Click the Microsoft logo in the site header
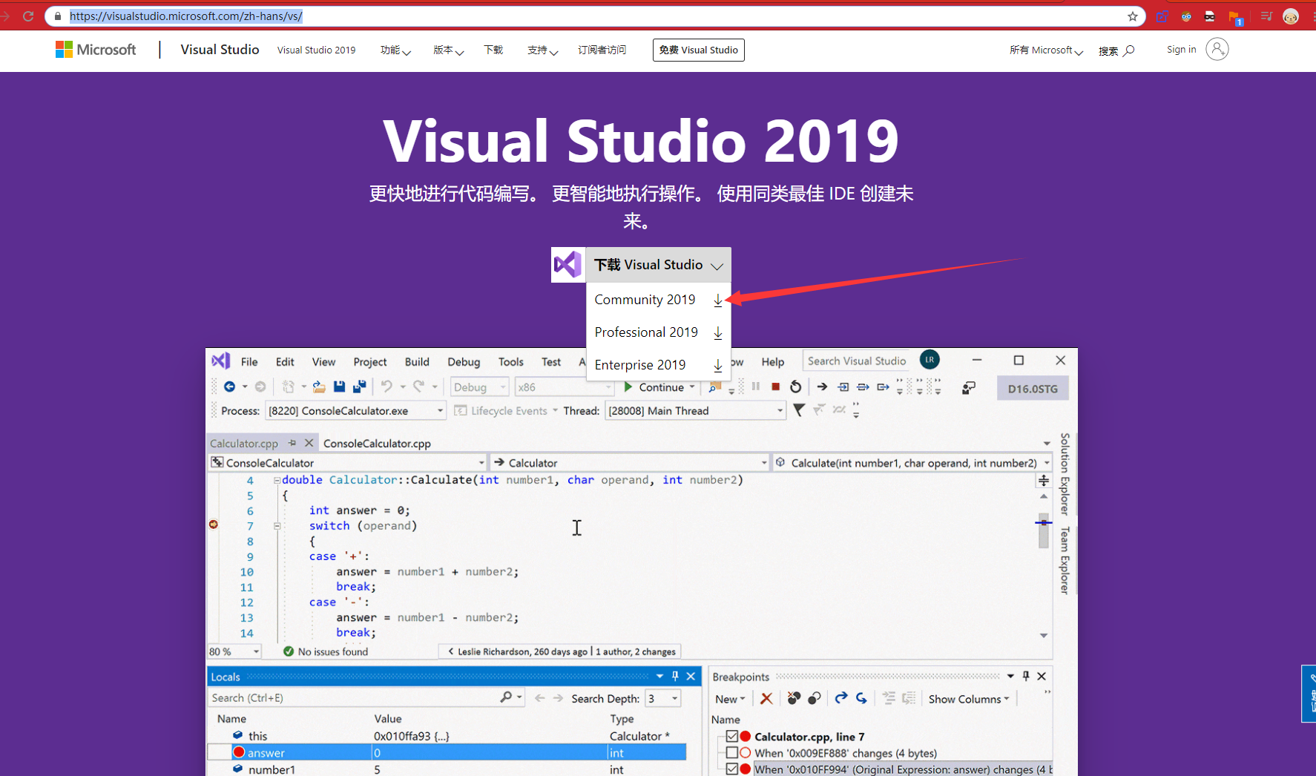Viewport: 1316px width, 776px height. point(96,50)
